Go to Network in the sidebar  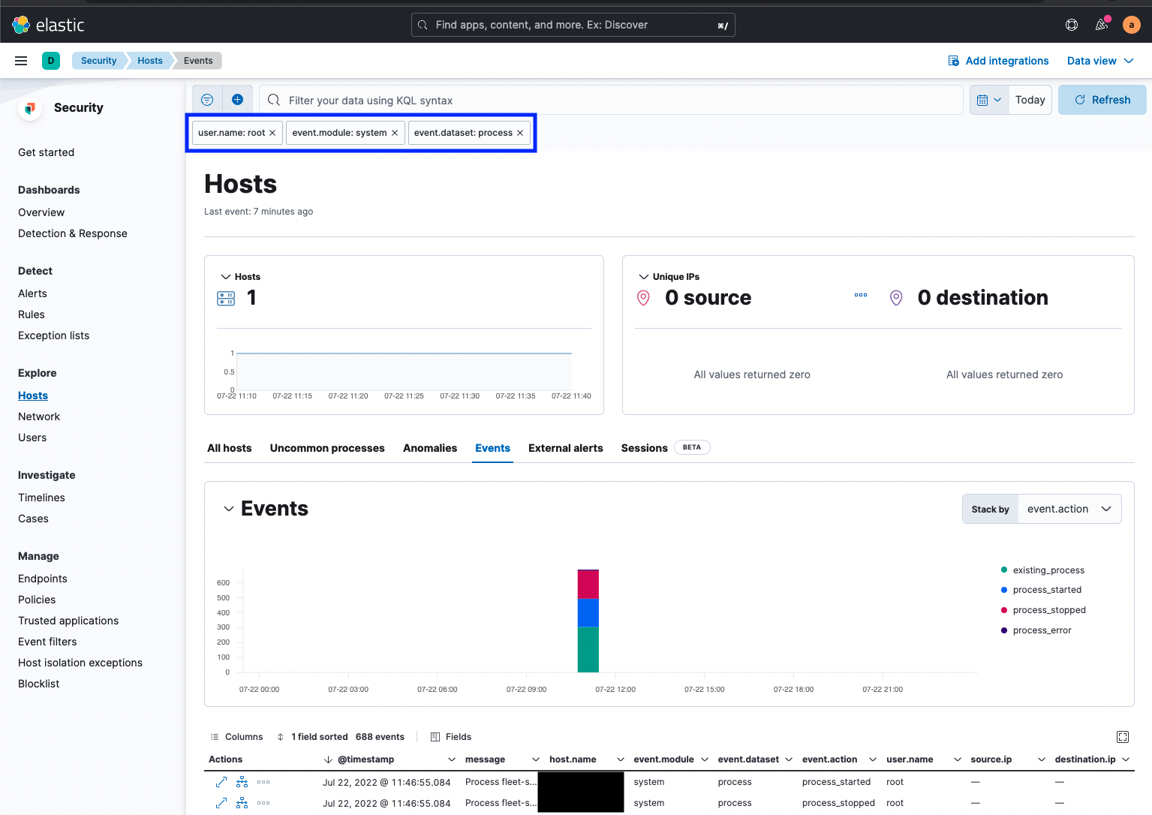pos(39,417)
